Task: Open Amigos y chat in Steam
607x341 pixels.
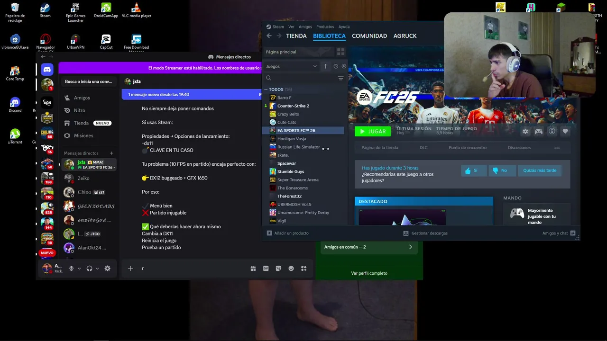Action: tap(559, 233)
